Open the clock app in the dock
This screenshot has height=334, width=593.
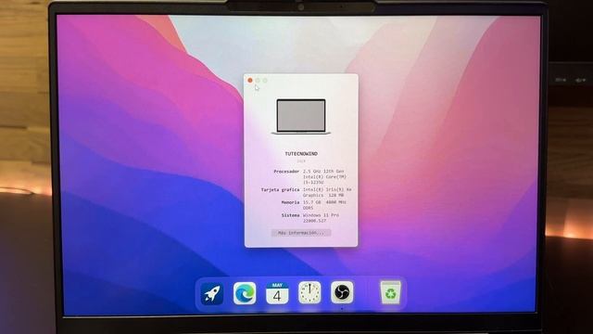(x=309, y=293)
